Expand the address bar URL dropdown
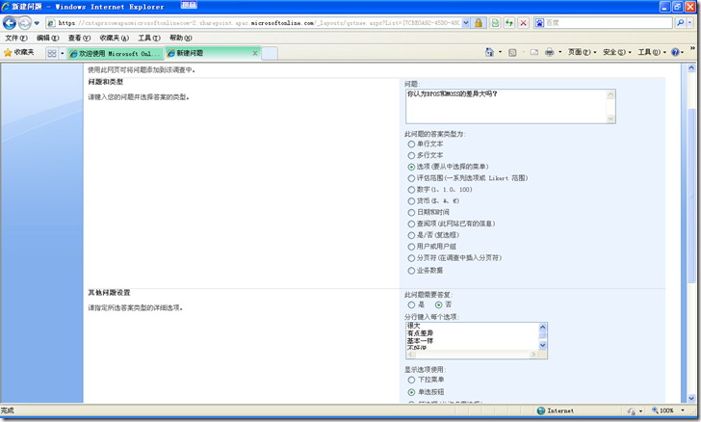The height and width of the screenshot is (422, 701). pos(466,23)
